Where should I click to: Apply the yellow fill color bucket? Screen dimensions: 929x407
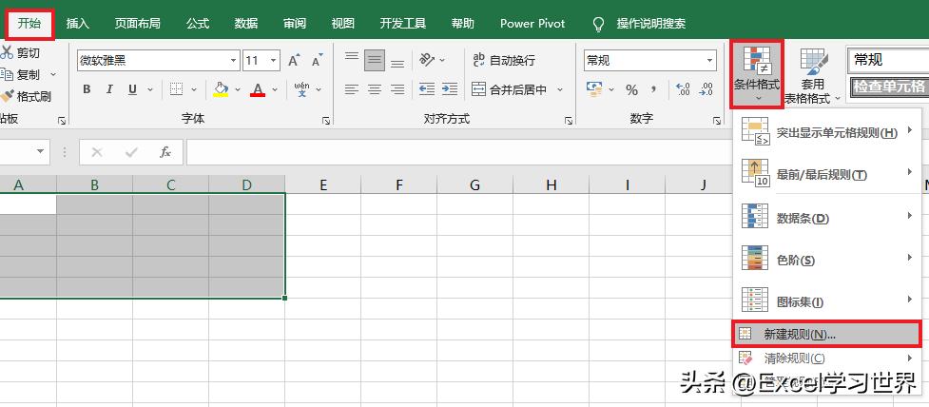point(221,89)
